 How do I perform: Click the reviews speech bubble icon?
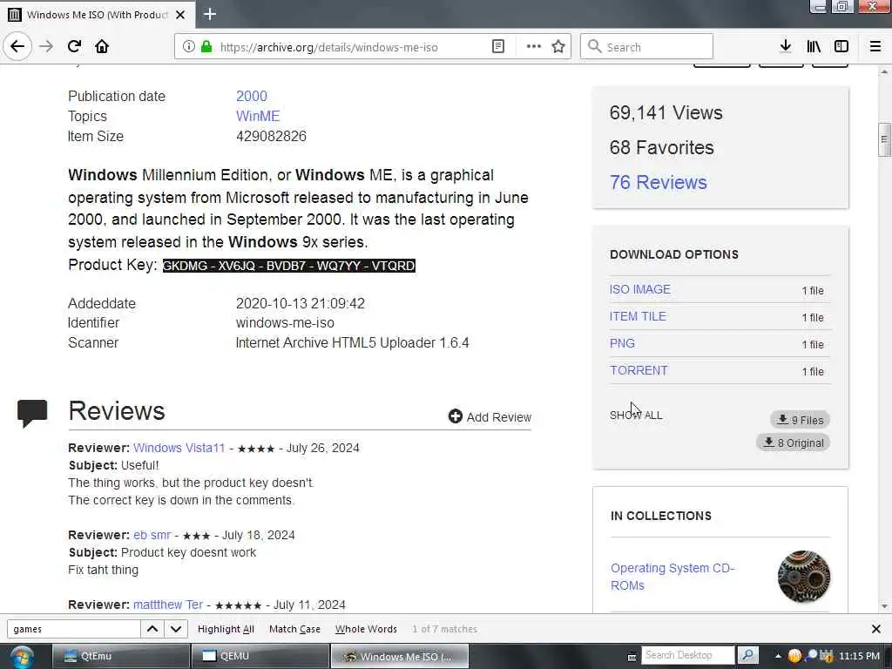coord(32,414)
